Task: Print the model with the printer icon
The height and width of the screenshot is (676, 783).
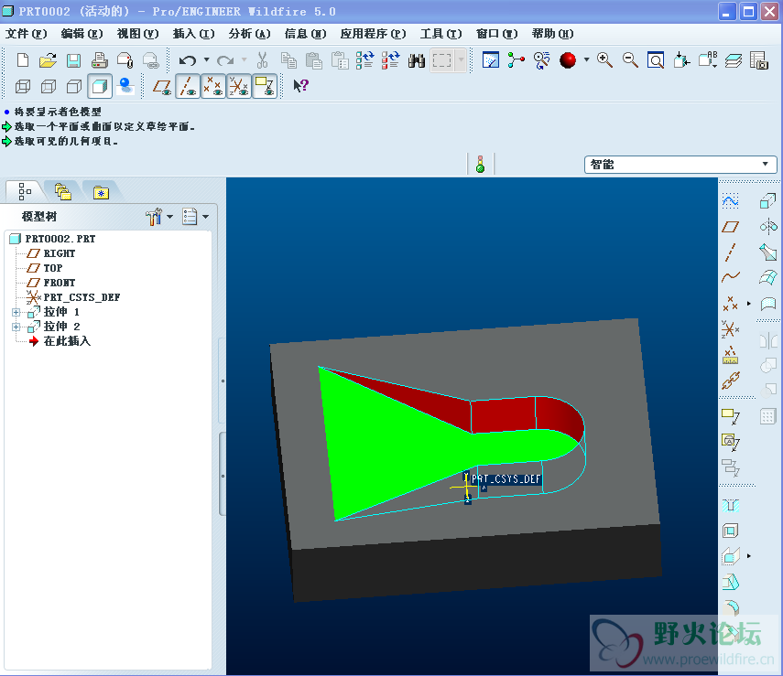Action: [100, 60]
